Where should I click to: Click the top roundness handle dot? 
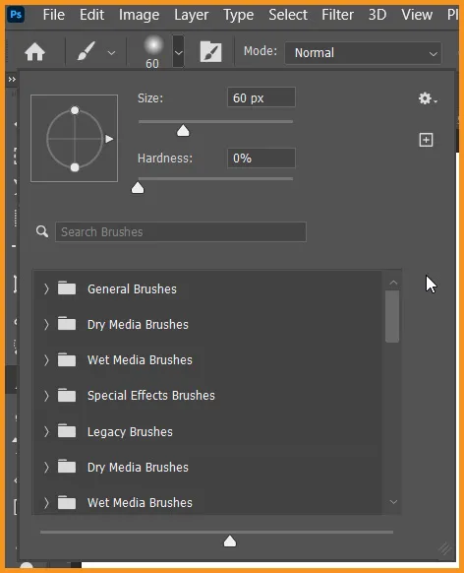tap(75, 110)
